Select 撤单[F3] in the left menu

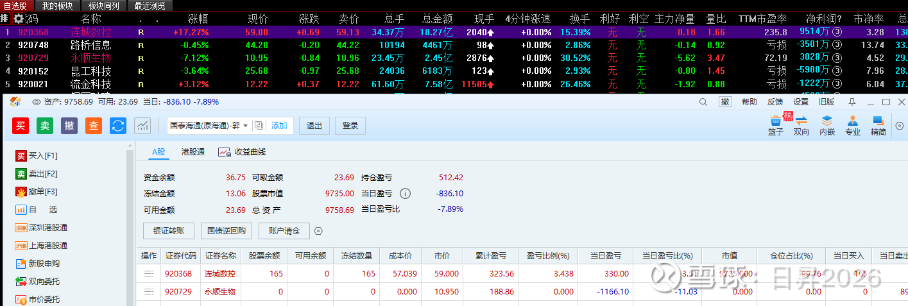[37, 192]
